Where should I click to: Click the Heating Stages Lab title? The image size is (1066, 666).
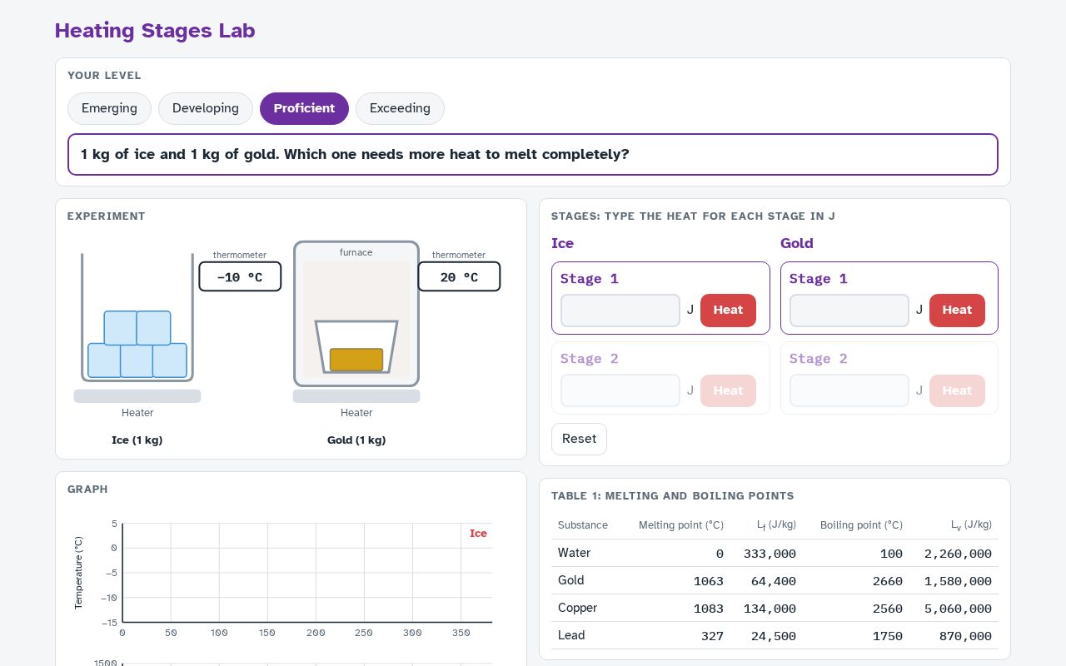coord(155,31)
